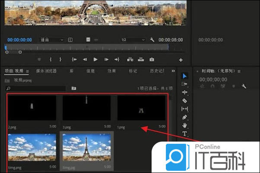This screenshot has height=173, width=260.
Task: Switch to the 媒体浏览器 tab
Action: (x=46, y=71)
